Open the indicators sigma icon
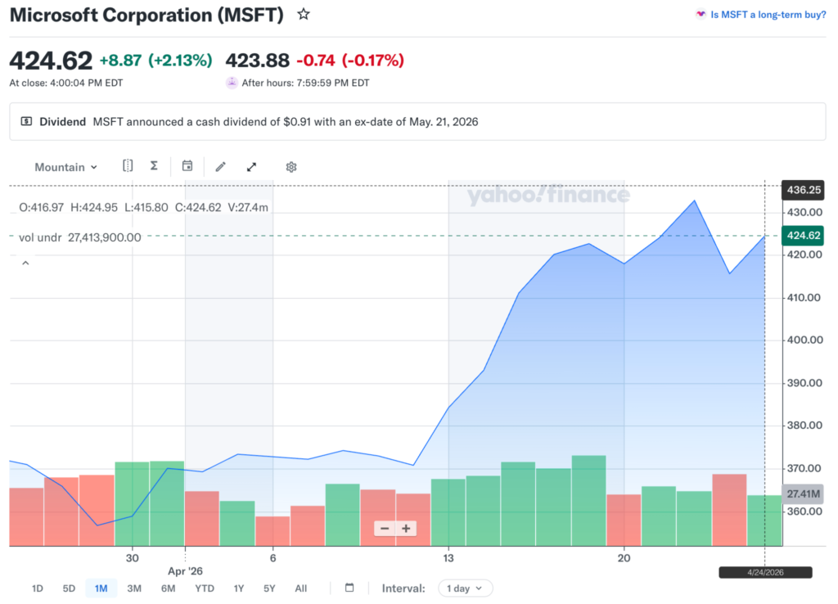838x604 pixels. point(154,166)
